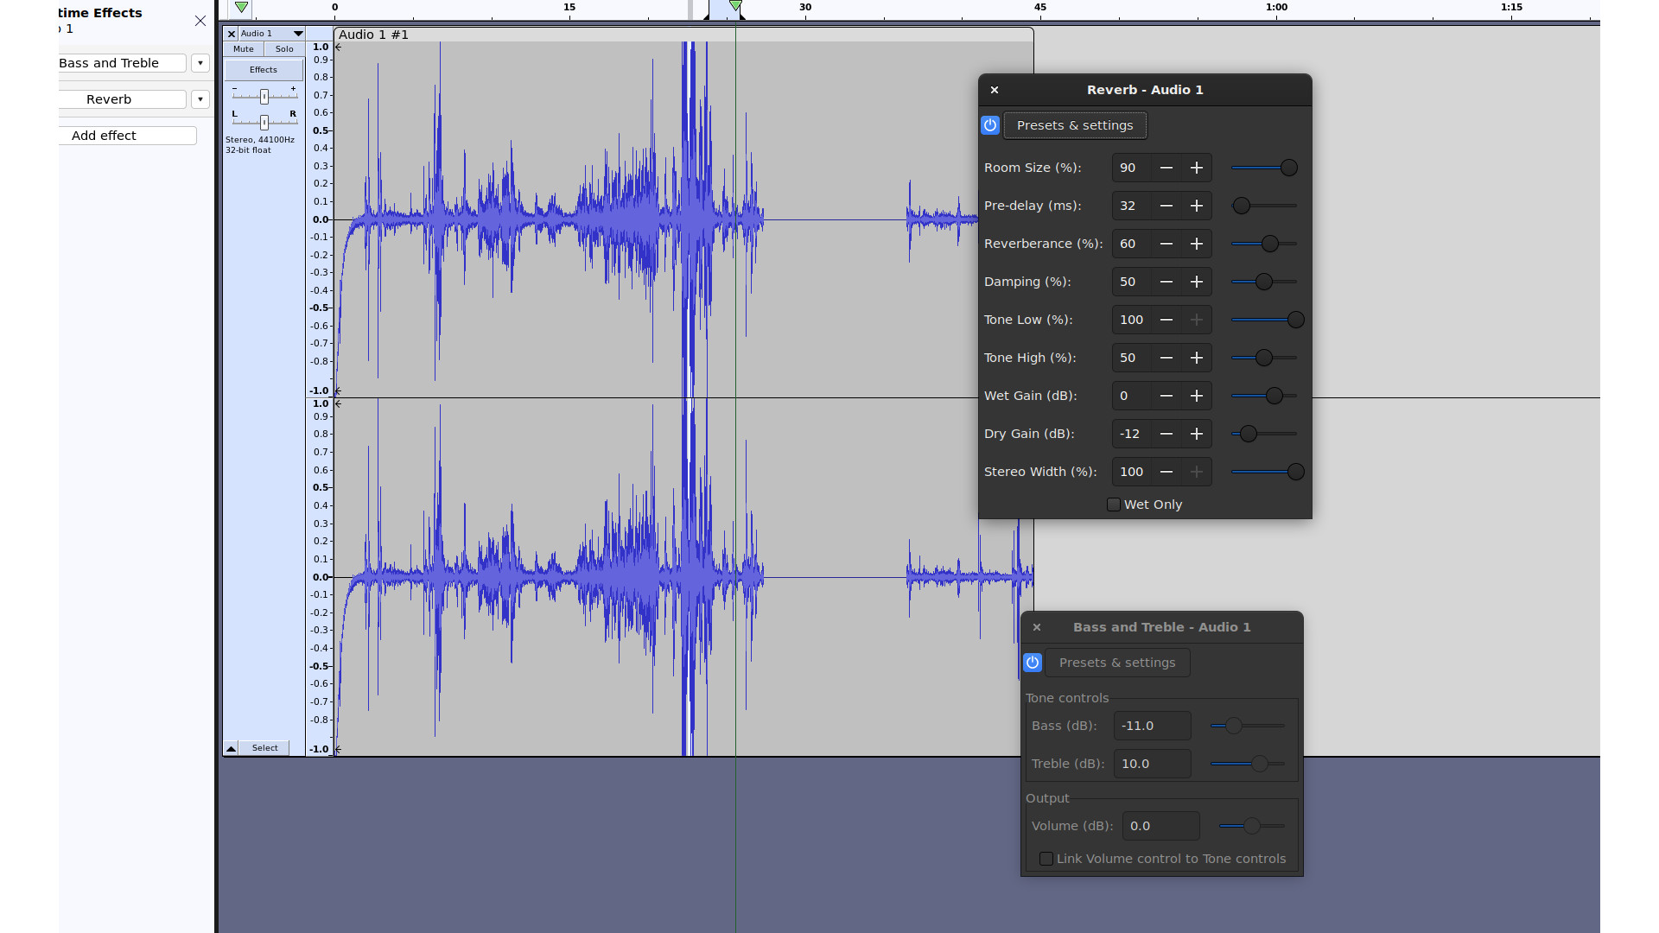Screen dimensions: 1659x933
Task: Check Link Volume control to Tone controls
Action: (x=1046, y=859)
